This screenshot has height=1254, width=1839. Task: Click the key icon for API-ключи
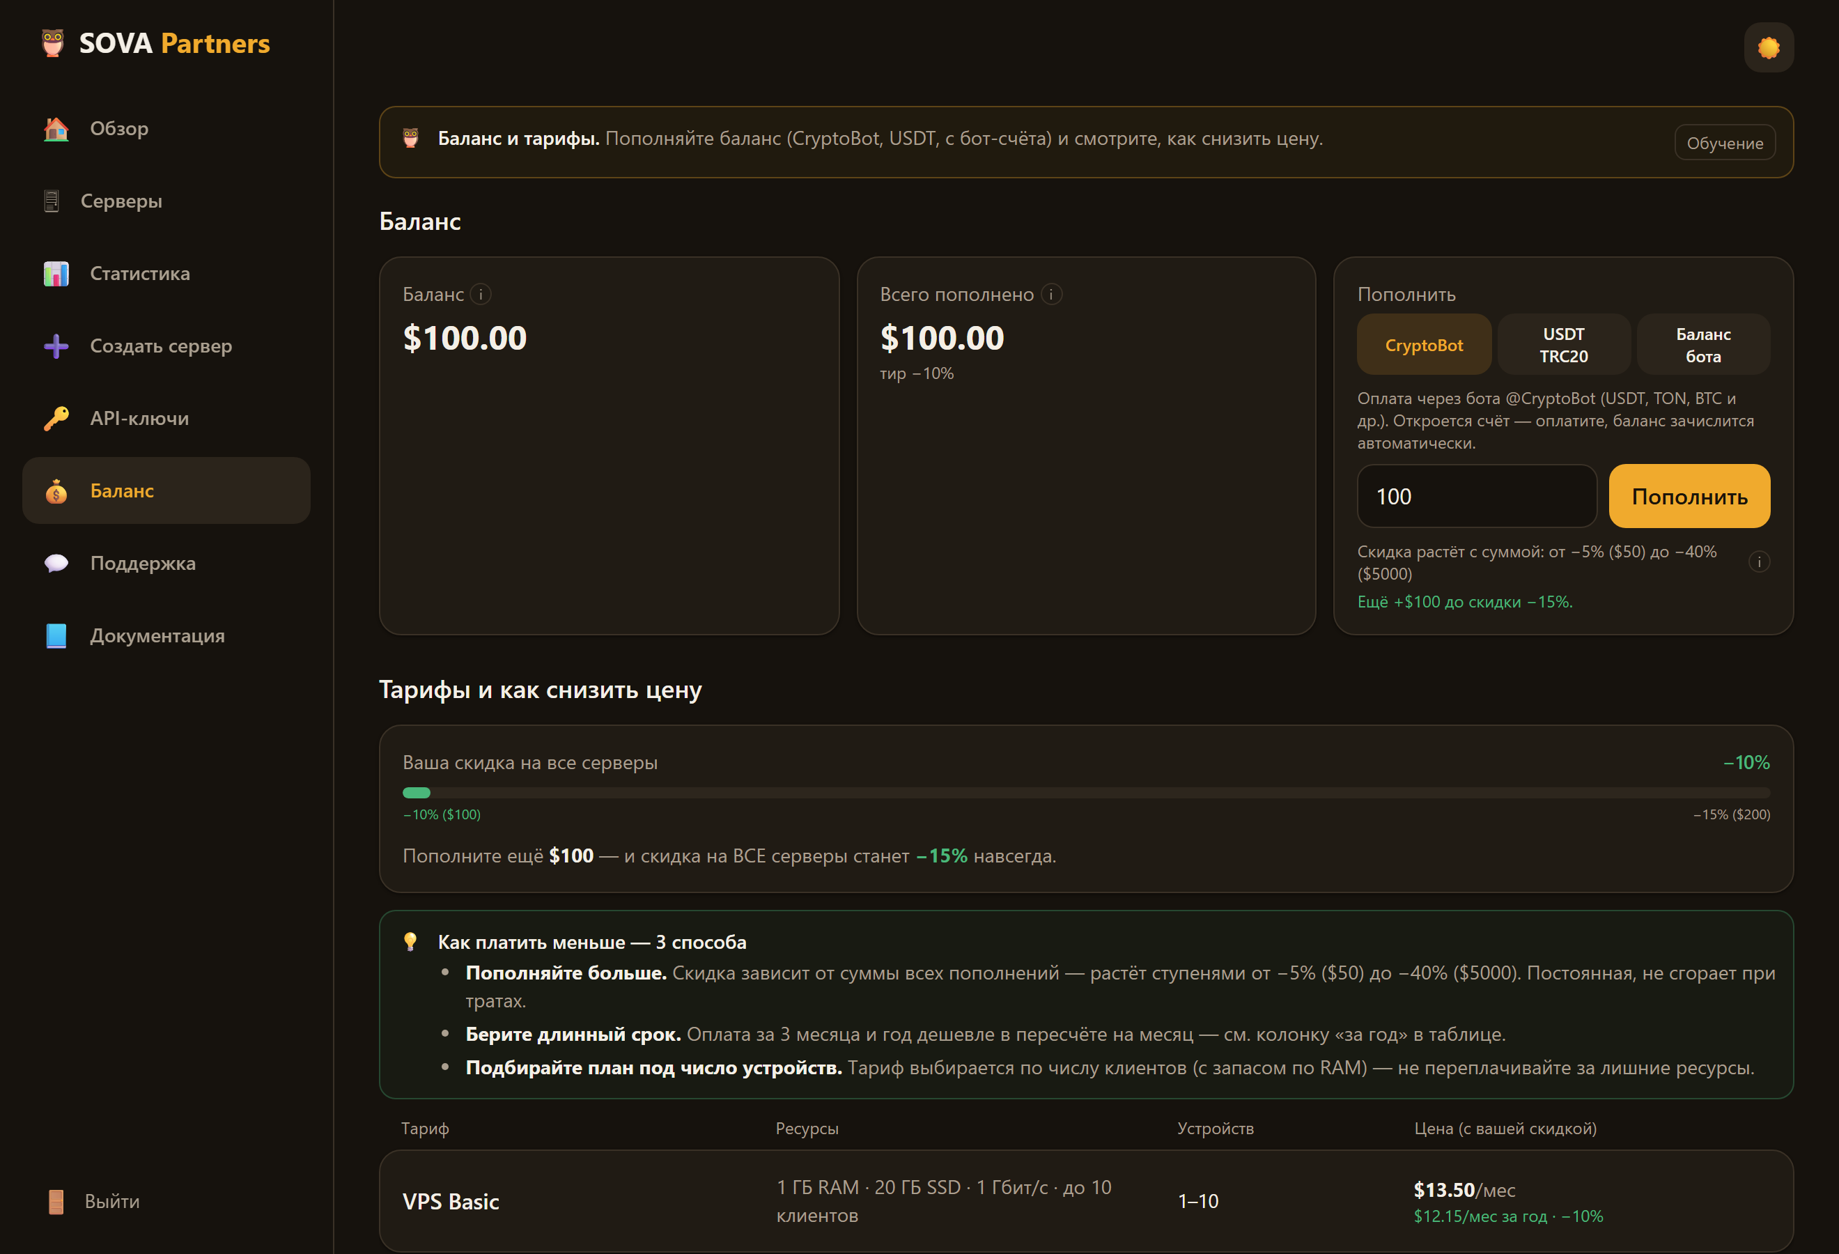click(x=56, y=419)
